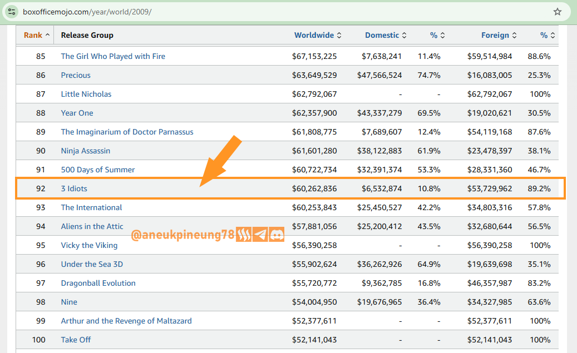Open the Nine movie link

[69, 302]
